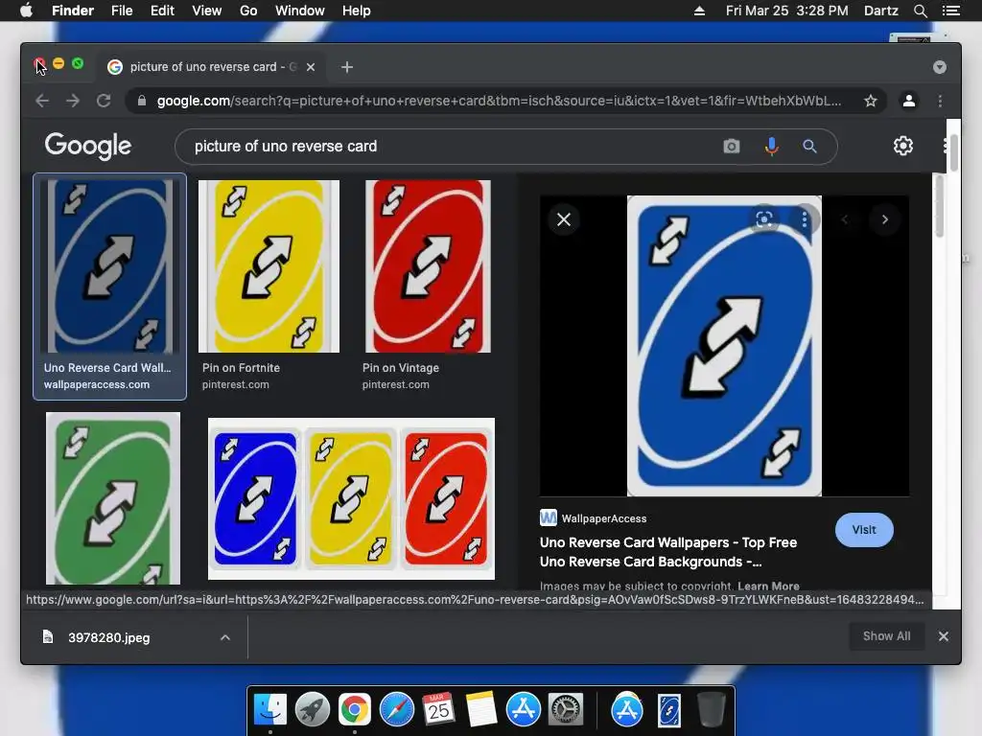The width and height of the screenshot is (982, 736).
Task: Open the Go menu
Action: point(248,11)
